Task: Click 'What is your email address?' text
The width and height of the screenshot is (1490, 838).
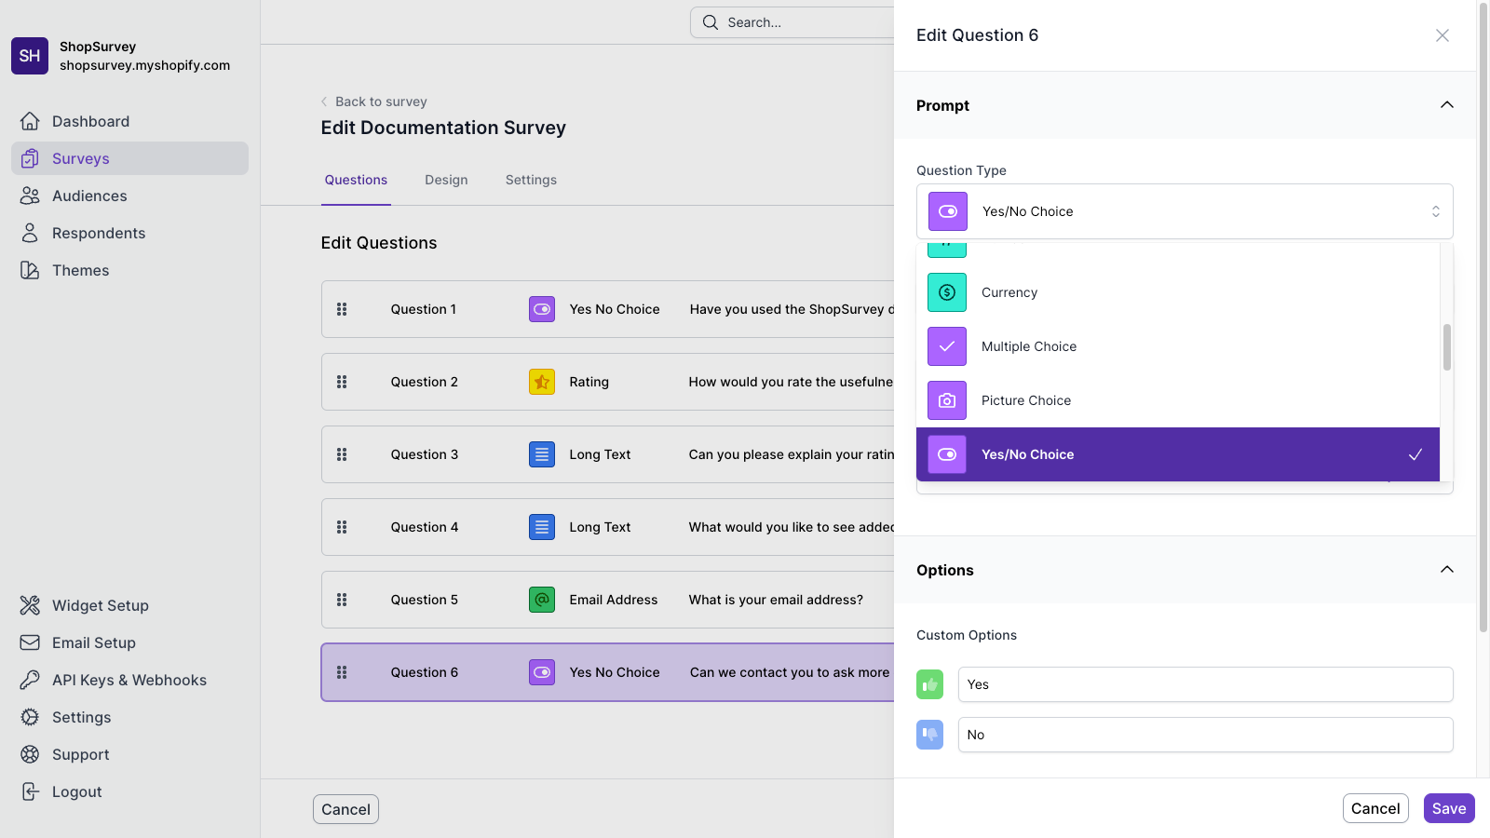Action: [776, 600]
